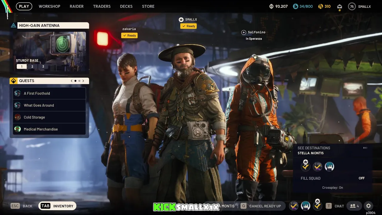
Task: Open the RAIDER tab
Action: (x=77, y=6)
